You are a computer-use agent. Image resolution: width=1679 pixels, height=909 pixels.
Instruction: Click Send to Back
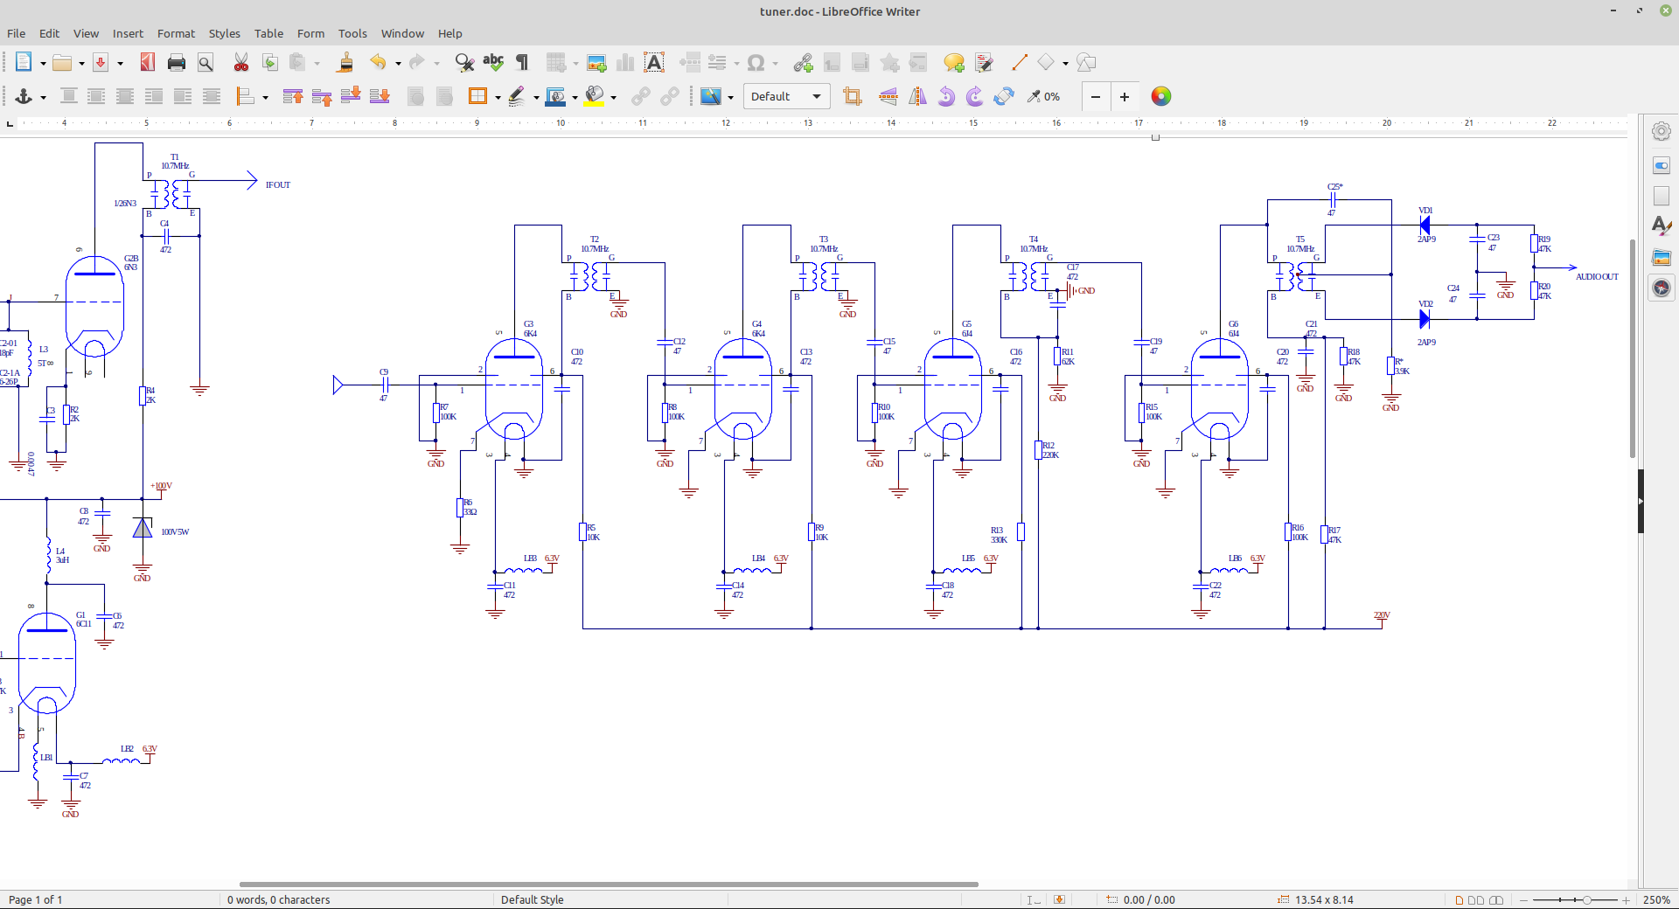click(x=380, y=96)
